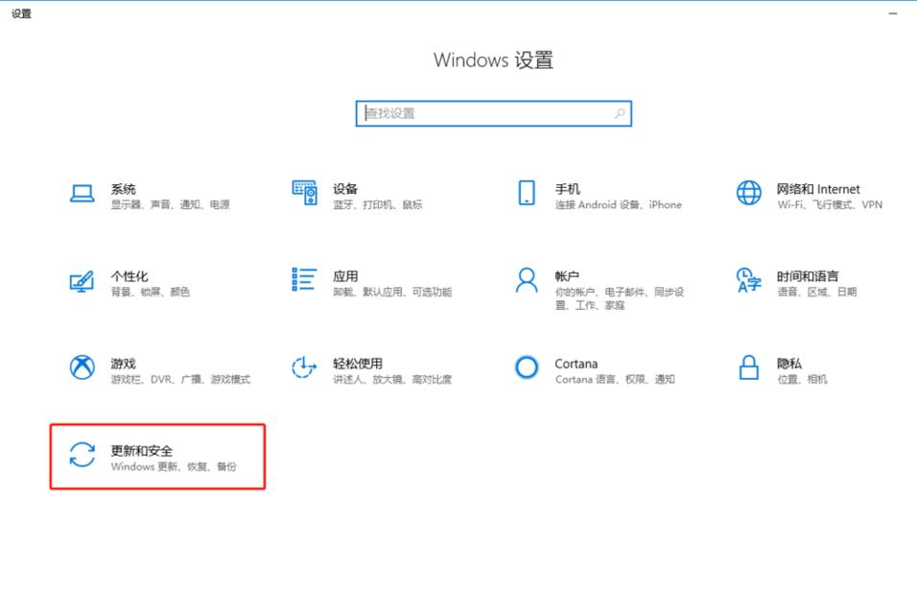This screenshot has height=614, width=917.
Task: Open the 更新和安全 settings label
Action: pos(142,450)
